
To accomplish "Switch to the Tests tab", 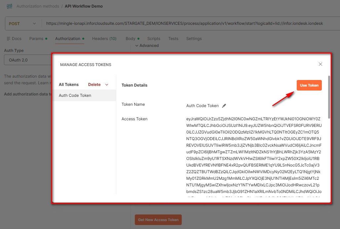I will 173,39.
